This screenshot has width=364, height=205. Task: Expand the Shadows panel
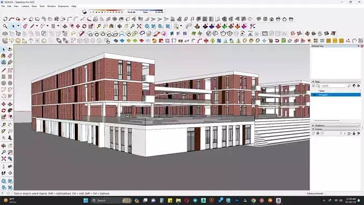coord(313,125)
